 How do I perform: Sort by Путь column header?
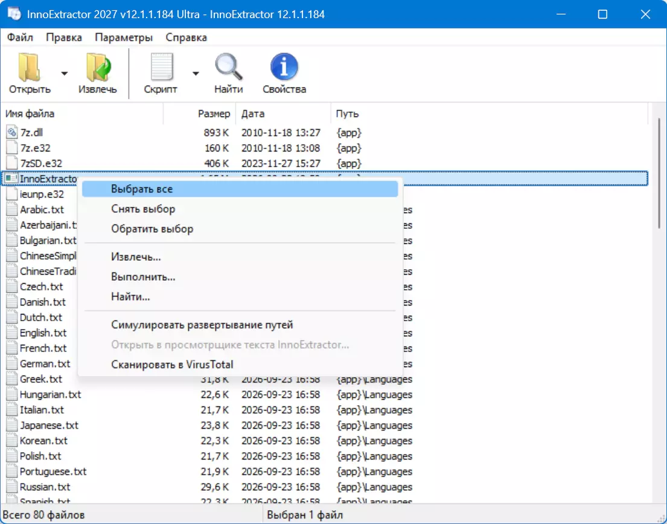(x=489, y=114)
